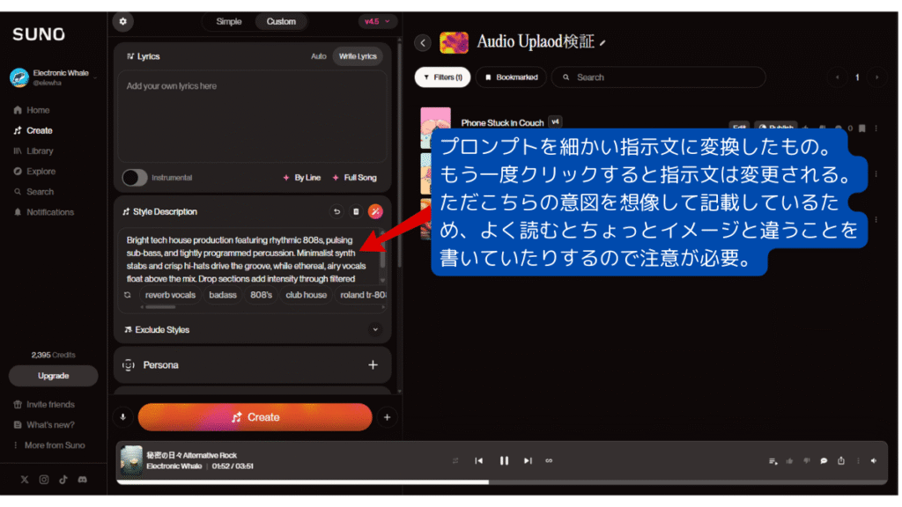The width and height of the screenshot is (902, 507).
Task: Open Notifications in the sidebar
Action: click(44, 212)
